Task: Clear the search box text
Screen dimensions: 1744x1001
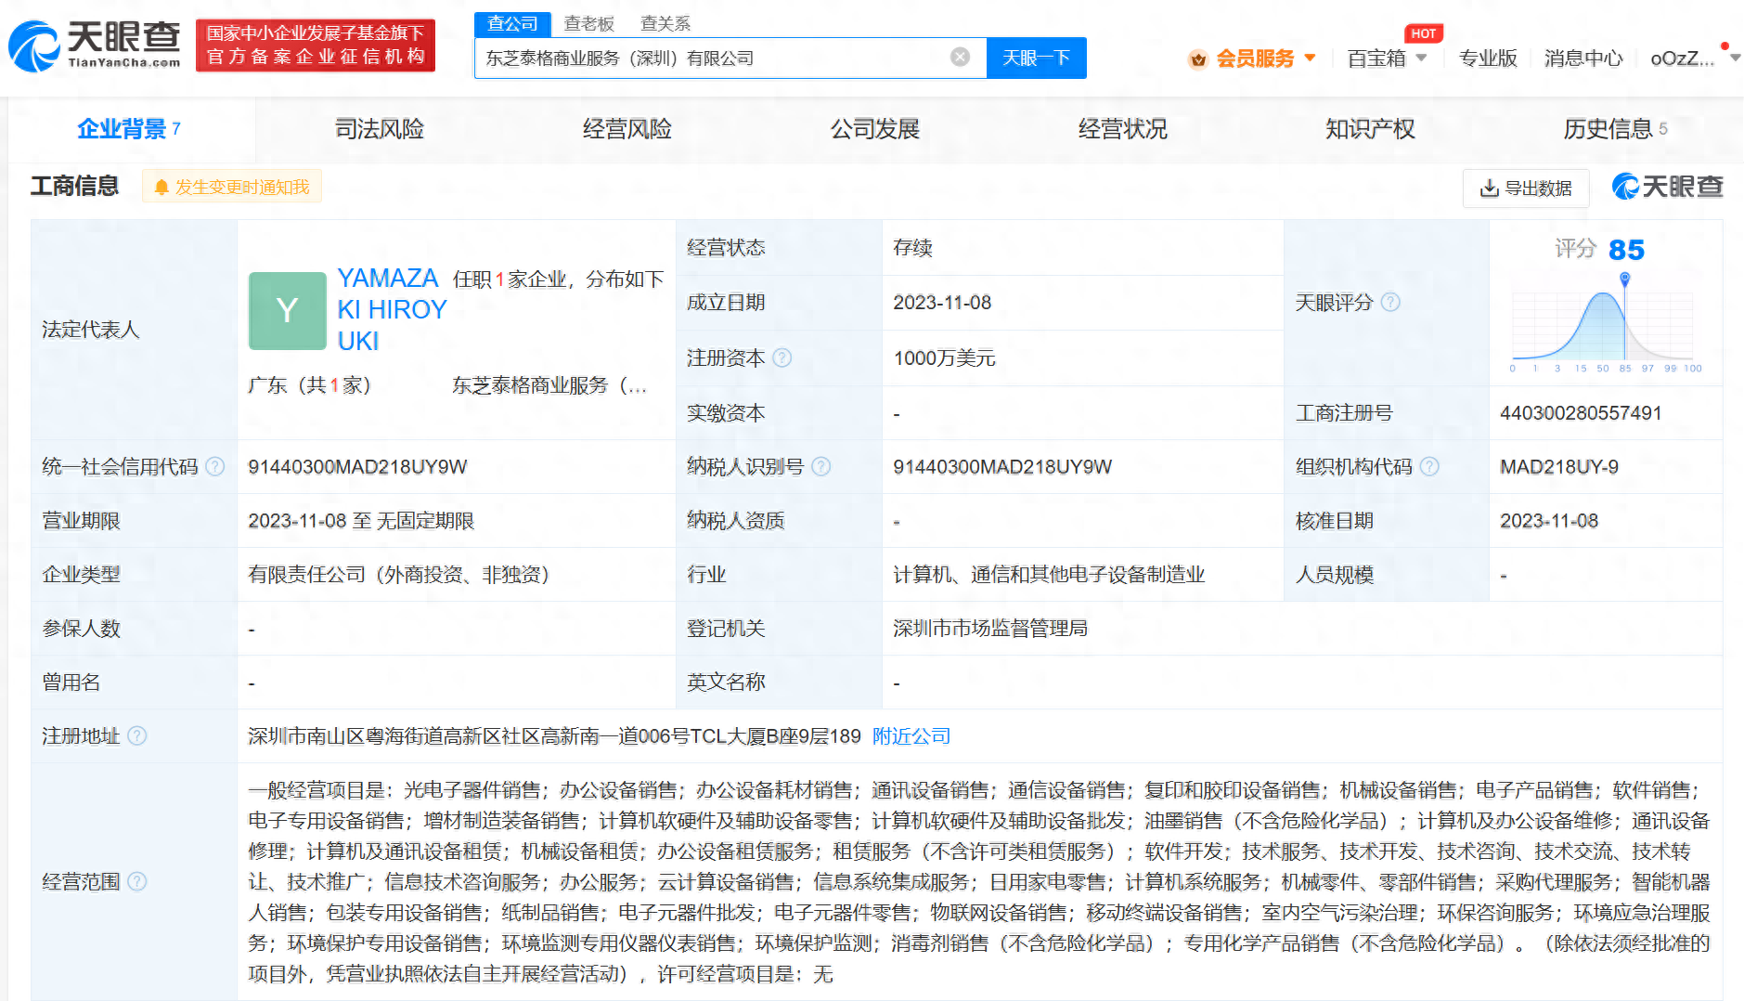Action: point(961,58)
